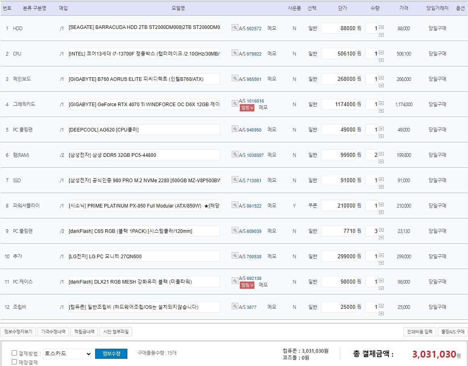Toggle 알림 V badge in PC 케이스 row
Screen dimensions: 468x366
[x=247, y=285]
